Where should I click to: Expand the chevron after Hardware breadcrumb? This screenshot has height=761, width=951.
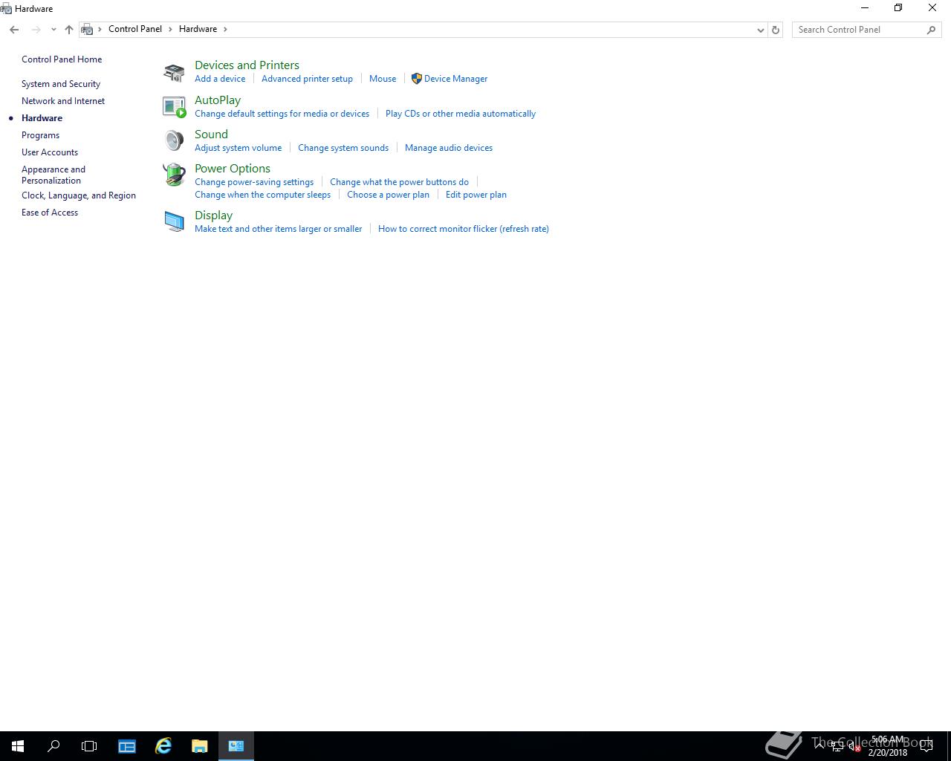tap(225, 29)
